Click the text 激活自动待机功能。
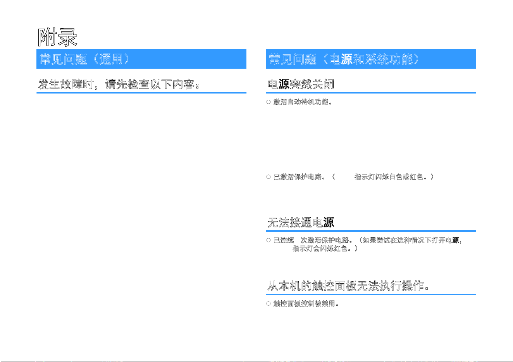 (303, 102)
